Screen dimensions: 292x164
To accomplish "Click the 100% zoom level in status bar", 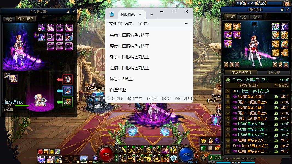I will [165, 98].
